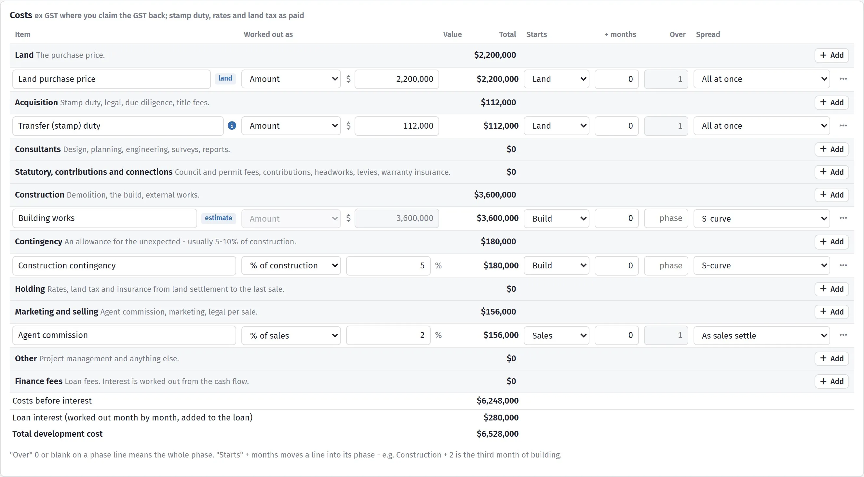The image size is (864, 477).
Task: Click '+ months' field for Transfer (stamp) duty
Action: point(616,126)
